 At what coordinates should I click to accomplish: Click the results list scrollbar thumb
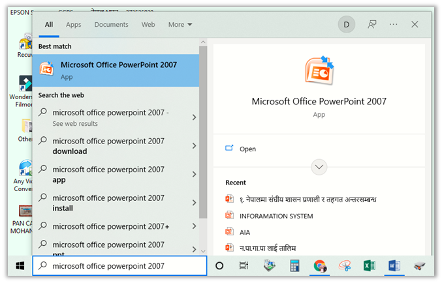pos(203,132)
